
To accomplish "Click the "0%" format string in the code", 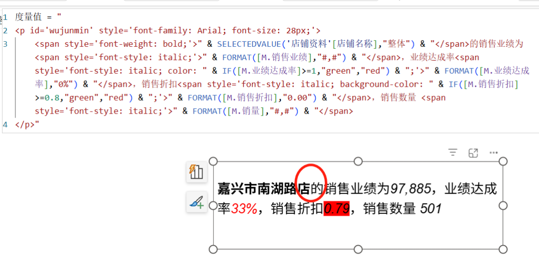I will point(64,84).
